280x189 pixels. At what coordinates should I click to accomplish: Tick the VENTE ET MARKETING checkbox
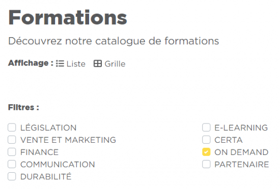(x=12, y=140)
